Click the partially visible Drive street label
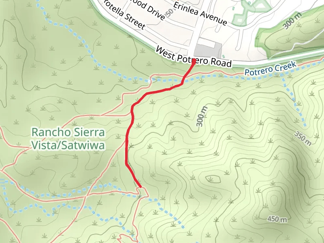The height and width of the screenshot is (243, 324). tap(151, 11)
